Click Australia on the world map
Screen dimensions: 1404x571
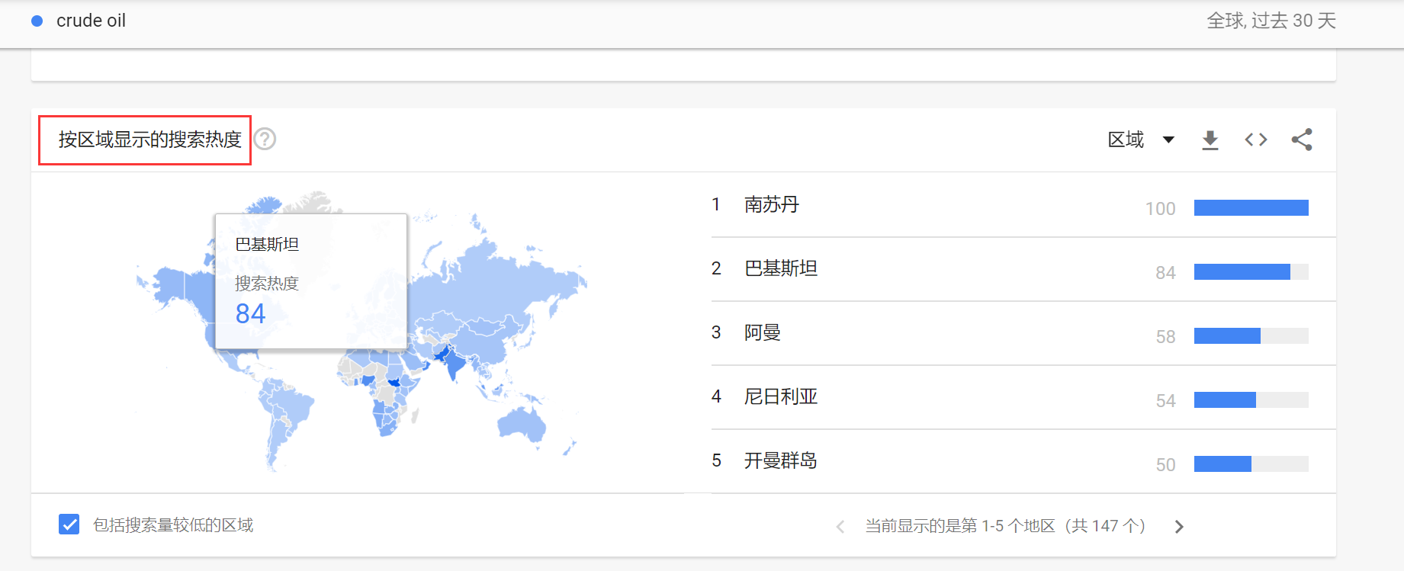521,423
